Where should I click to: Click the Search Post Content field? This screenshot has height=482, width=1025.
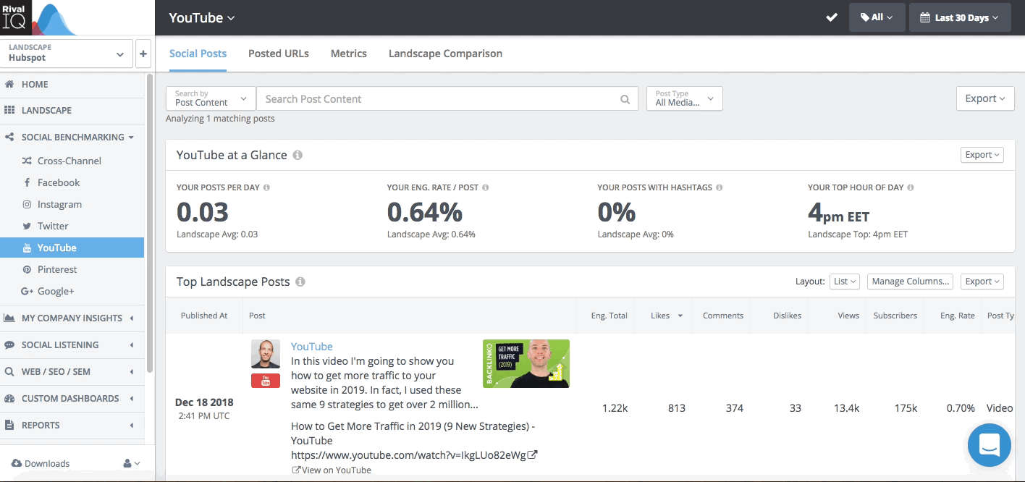click(438, 99)
